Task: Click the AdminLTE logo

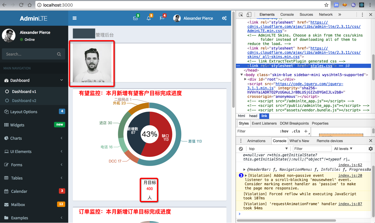Action: 33,18
